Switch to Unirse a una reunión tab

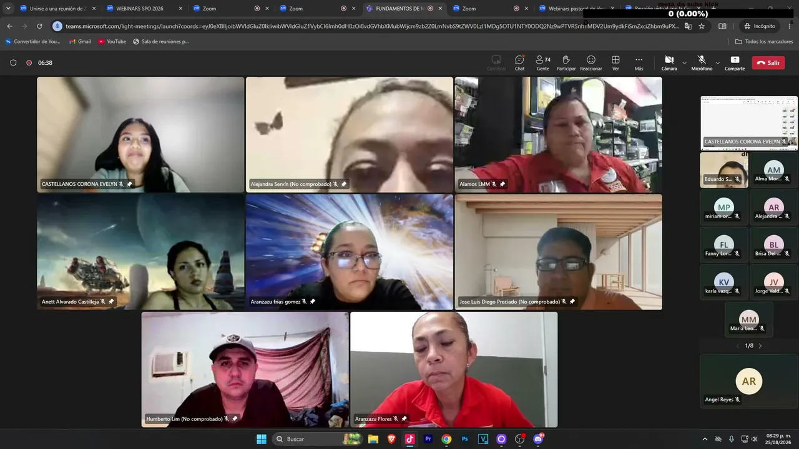click(x=57, y=9)
